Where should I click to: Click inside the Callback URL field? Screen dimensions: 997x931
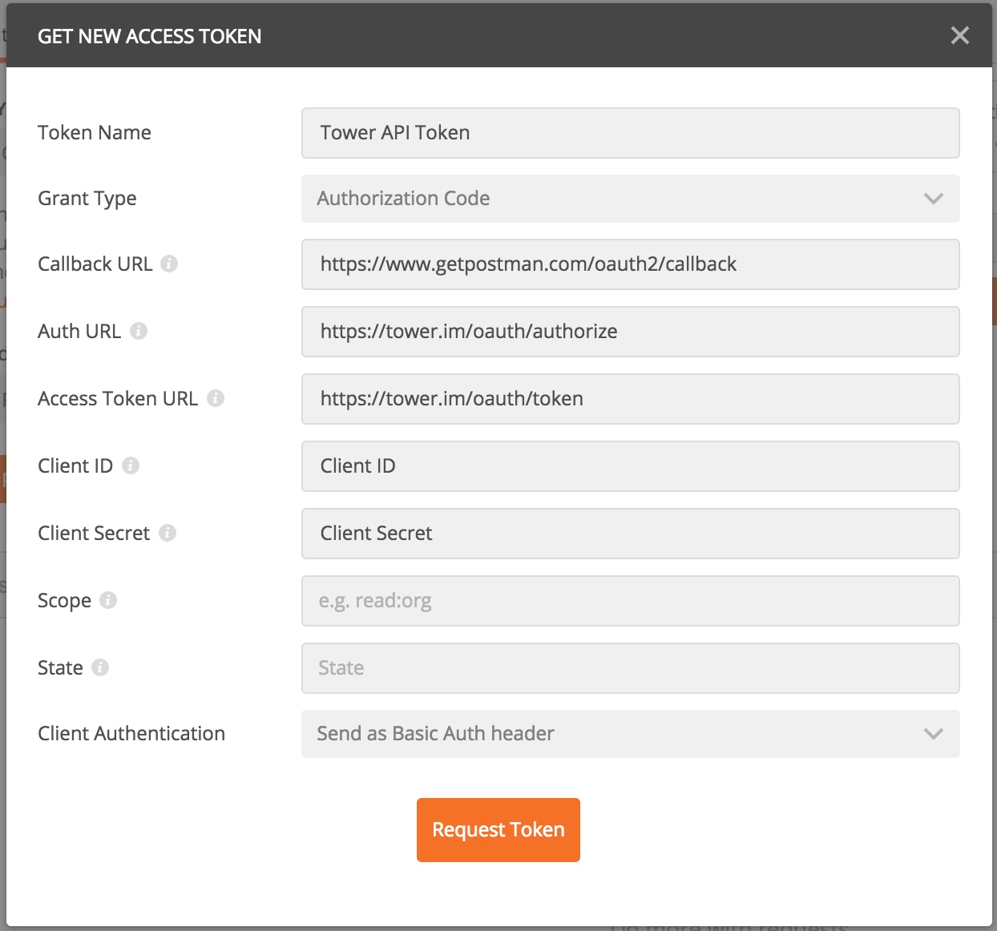click(630, 264)
